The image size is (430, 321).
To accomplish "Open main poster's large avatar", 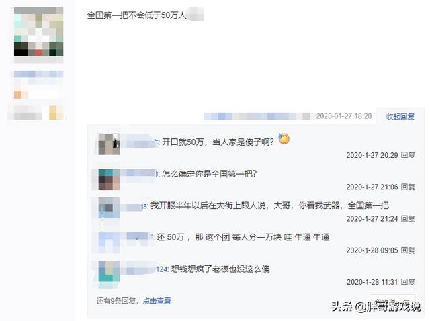I will [x=39, y=32].
